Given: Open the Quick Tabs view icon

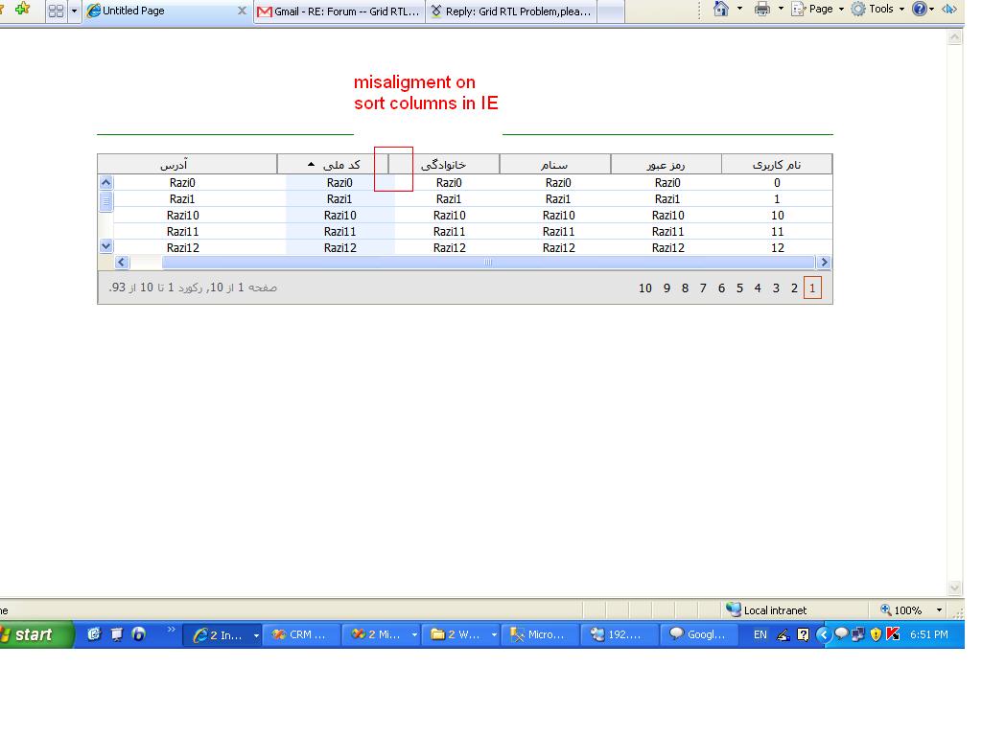Looking at the screenshot, I should (x=56, y=11).
